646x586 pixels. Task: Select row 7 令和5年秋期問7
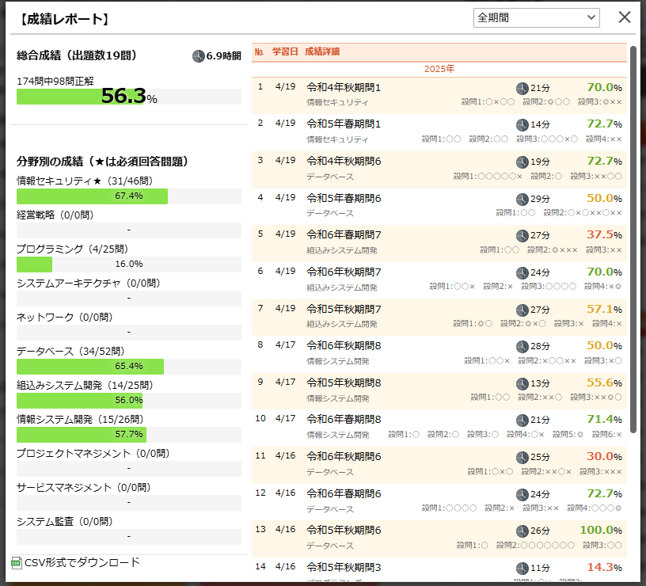coord(439,317)
